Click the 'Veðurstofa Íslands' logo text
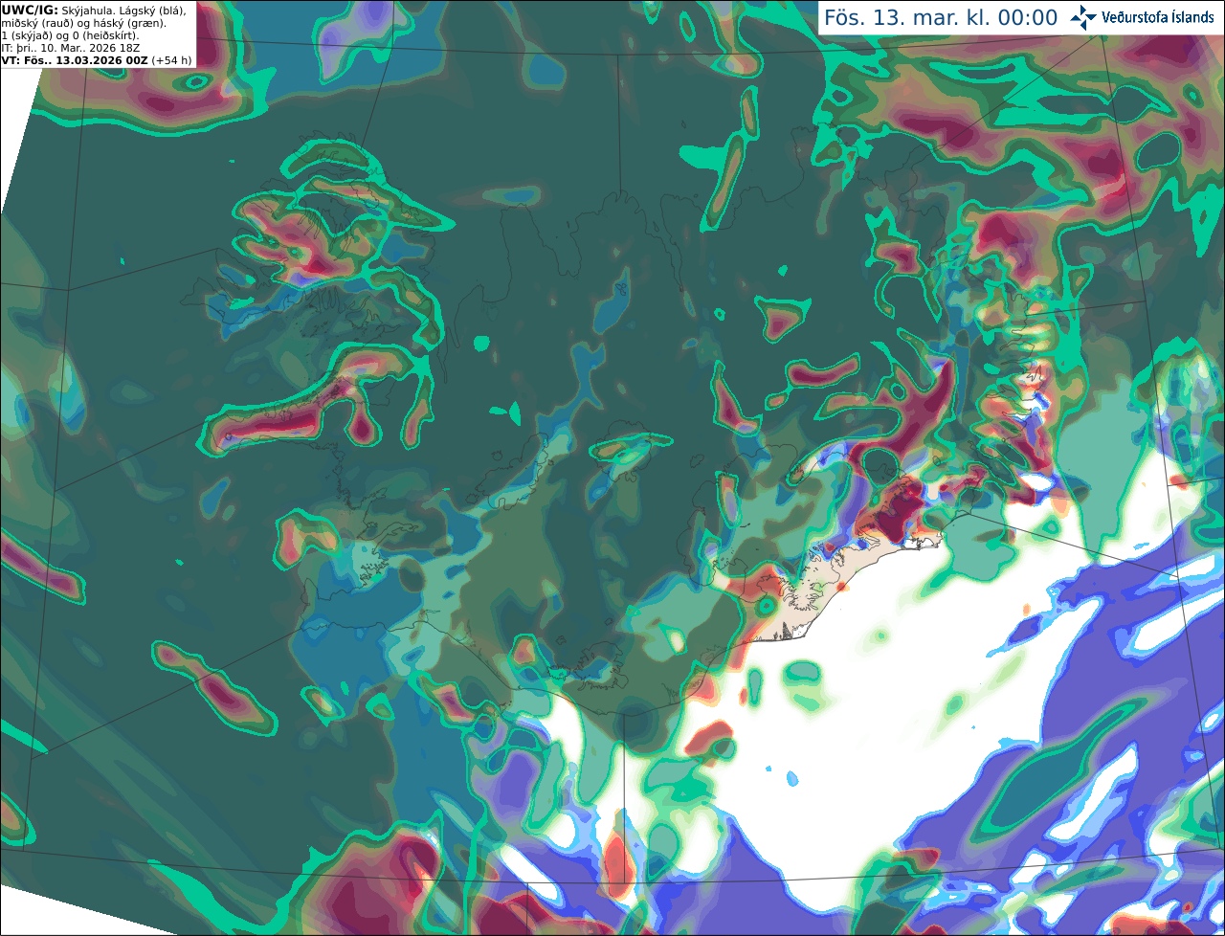This screenshot has height=936, width=1225. point(1157,17)
